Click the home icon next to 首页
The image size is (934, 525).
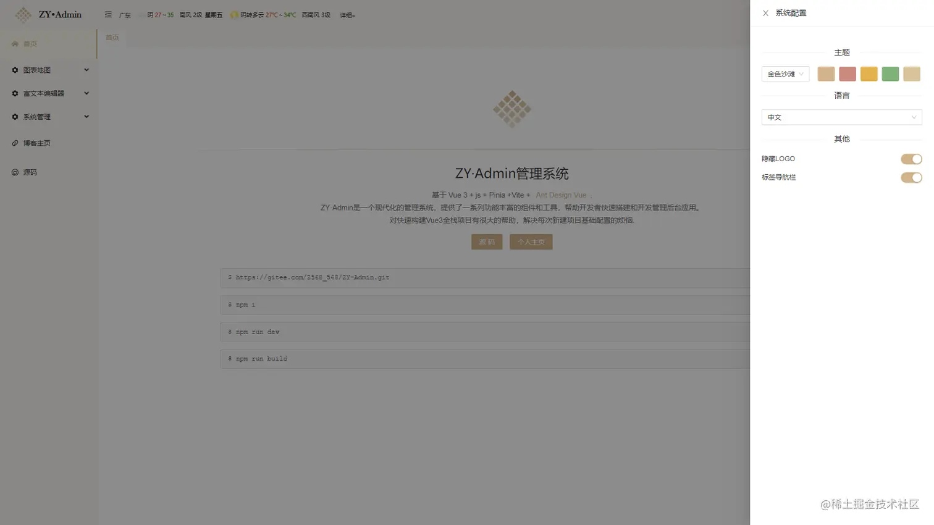point(15,43)
